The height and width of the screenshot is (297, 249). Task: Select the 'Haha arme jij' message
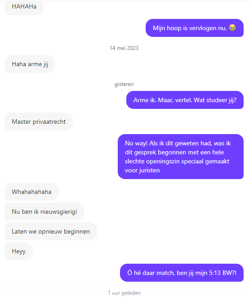pos(30,64)
